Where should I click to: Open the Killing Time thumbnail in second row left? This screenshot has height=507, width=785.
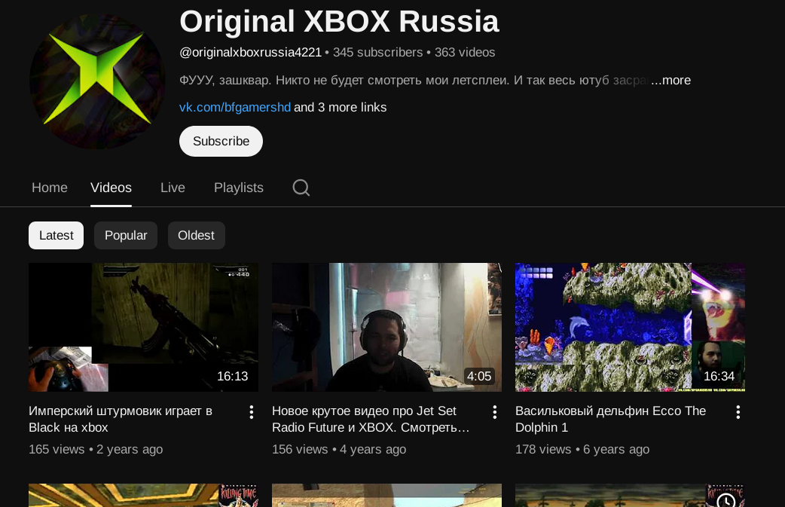[x=144, y=496]
